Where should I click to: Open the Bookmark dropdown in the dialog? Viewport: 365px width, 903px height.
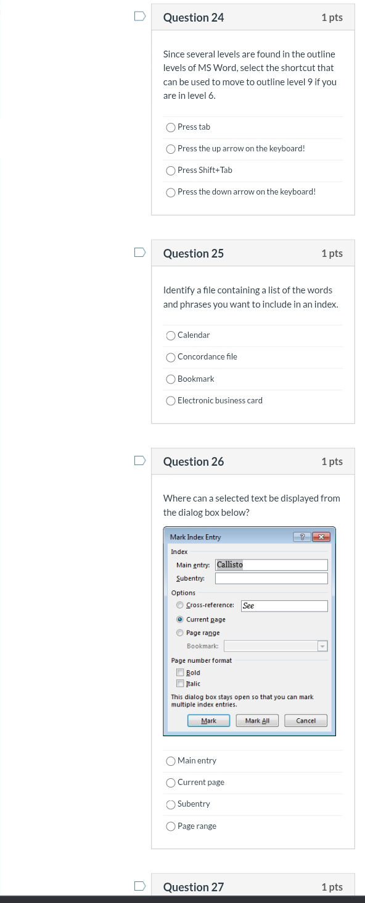click(x=322, y=645)
